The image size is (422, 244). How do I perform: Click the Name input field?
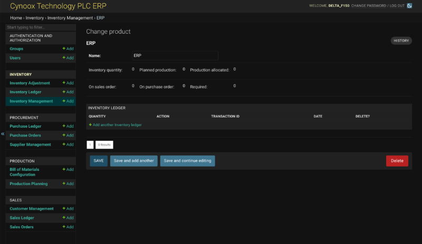[175, 55]
